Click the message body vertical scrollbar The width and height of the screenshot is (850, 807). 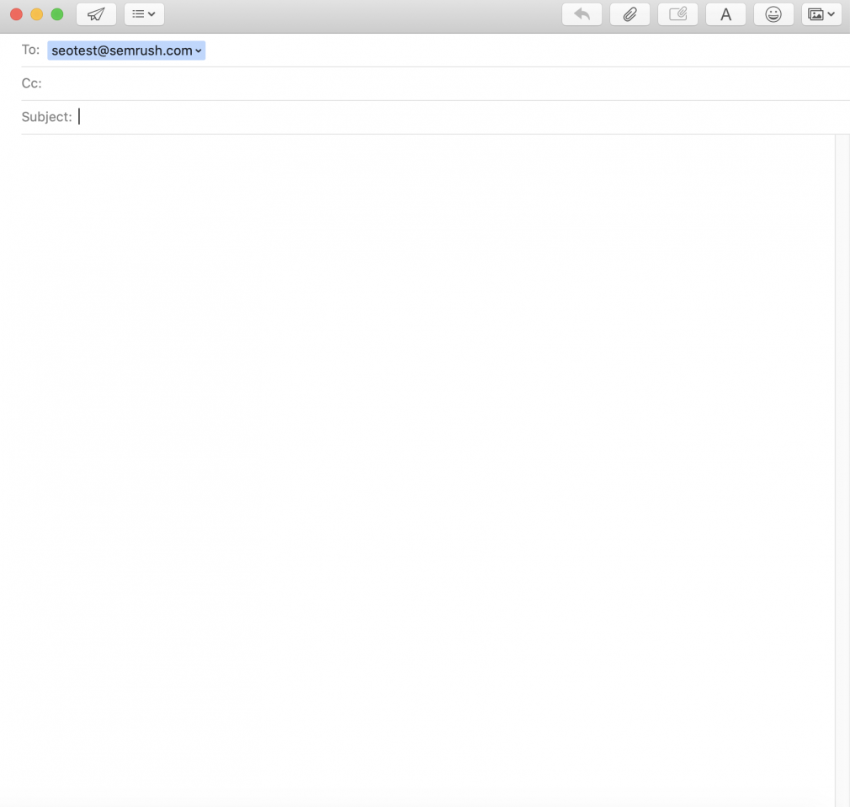tap(842, 470)
